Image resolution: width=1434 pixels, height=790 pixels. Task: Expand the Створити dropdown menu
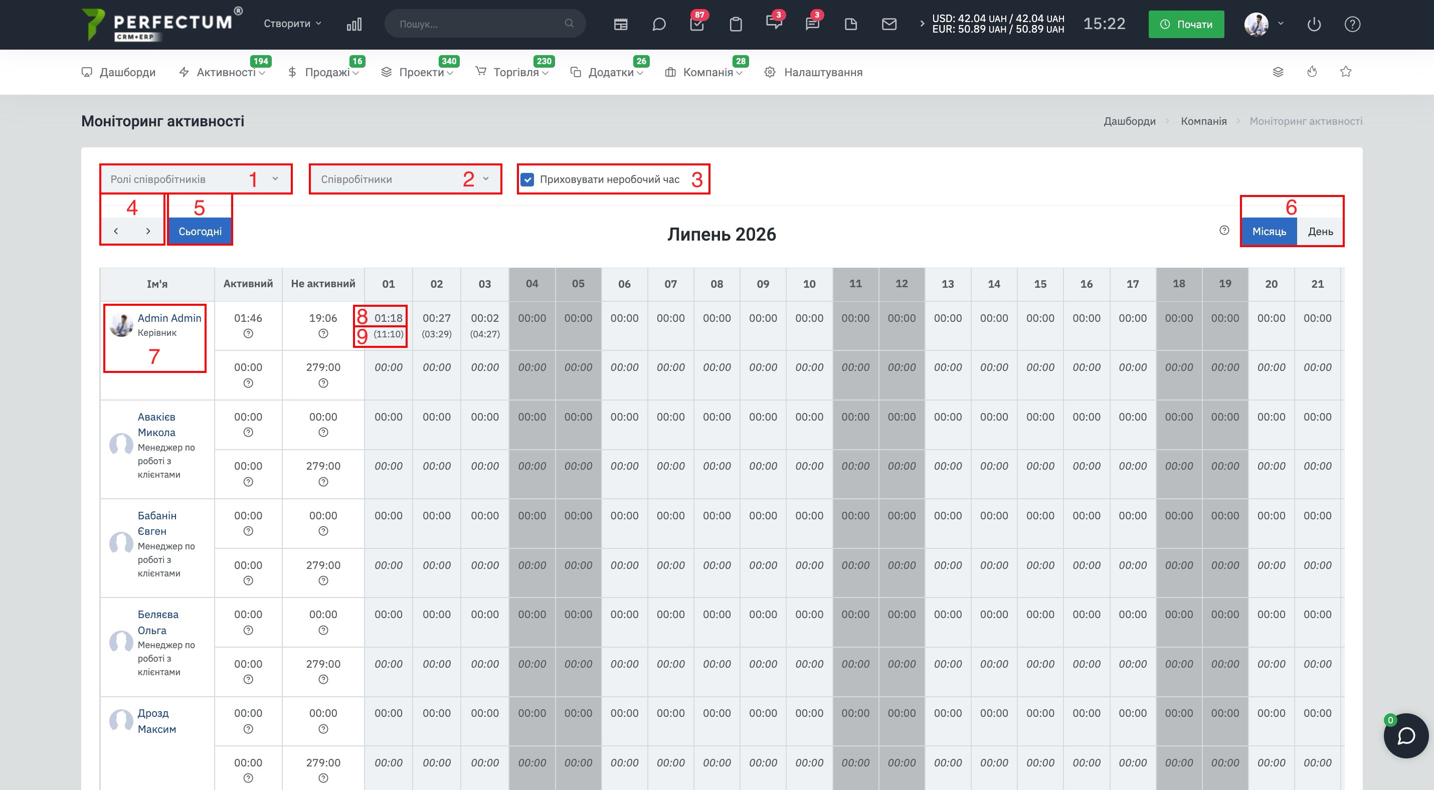(x=292, y=24)
